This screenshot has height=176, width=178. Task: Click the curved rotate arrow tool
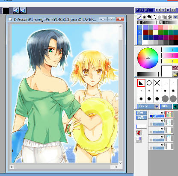pyautogui.click(x=154, y=17)
